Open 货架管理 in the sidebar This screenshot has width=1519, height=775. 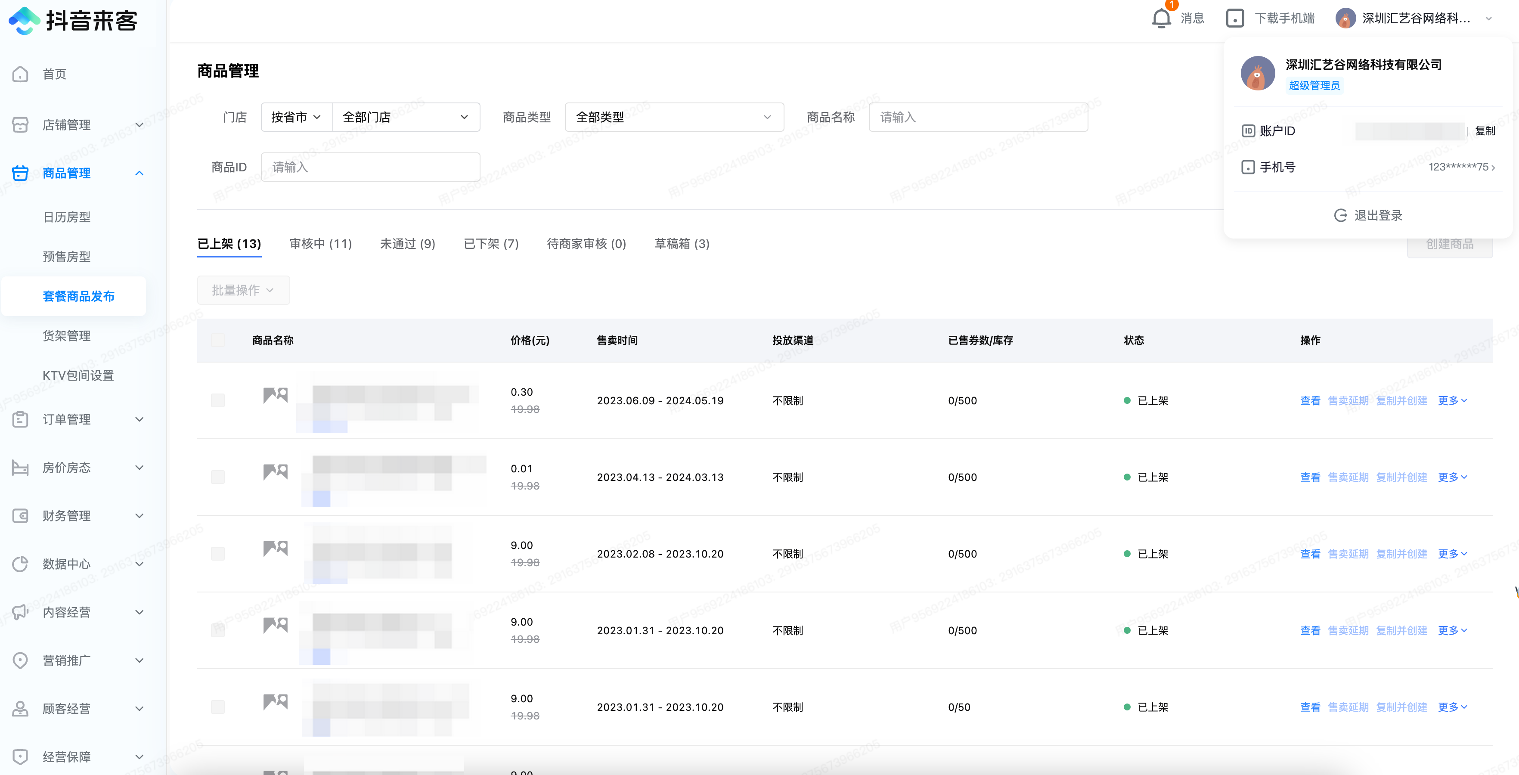click(67, 335)
